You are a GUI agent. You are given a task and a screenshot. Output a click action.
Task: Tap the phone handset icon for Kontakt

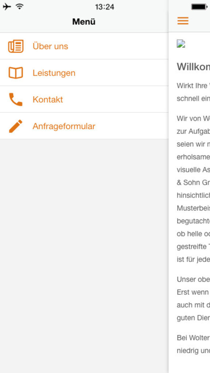16,99
